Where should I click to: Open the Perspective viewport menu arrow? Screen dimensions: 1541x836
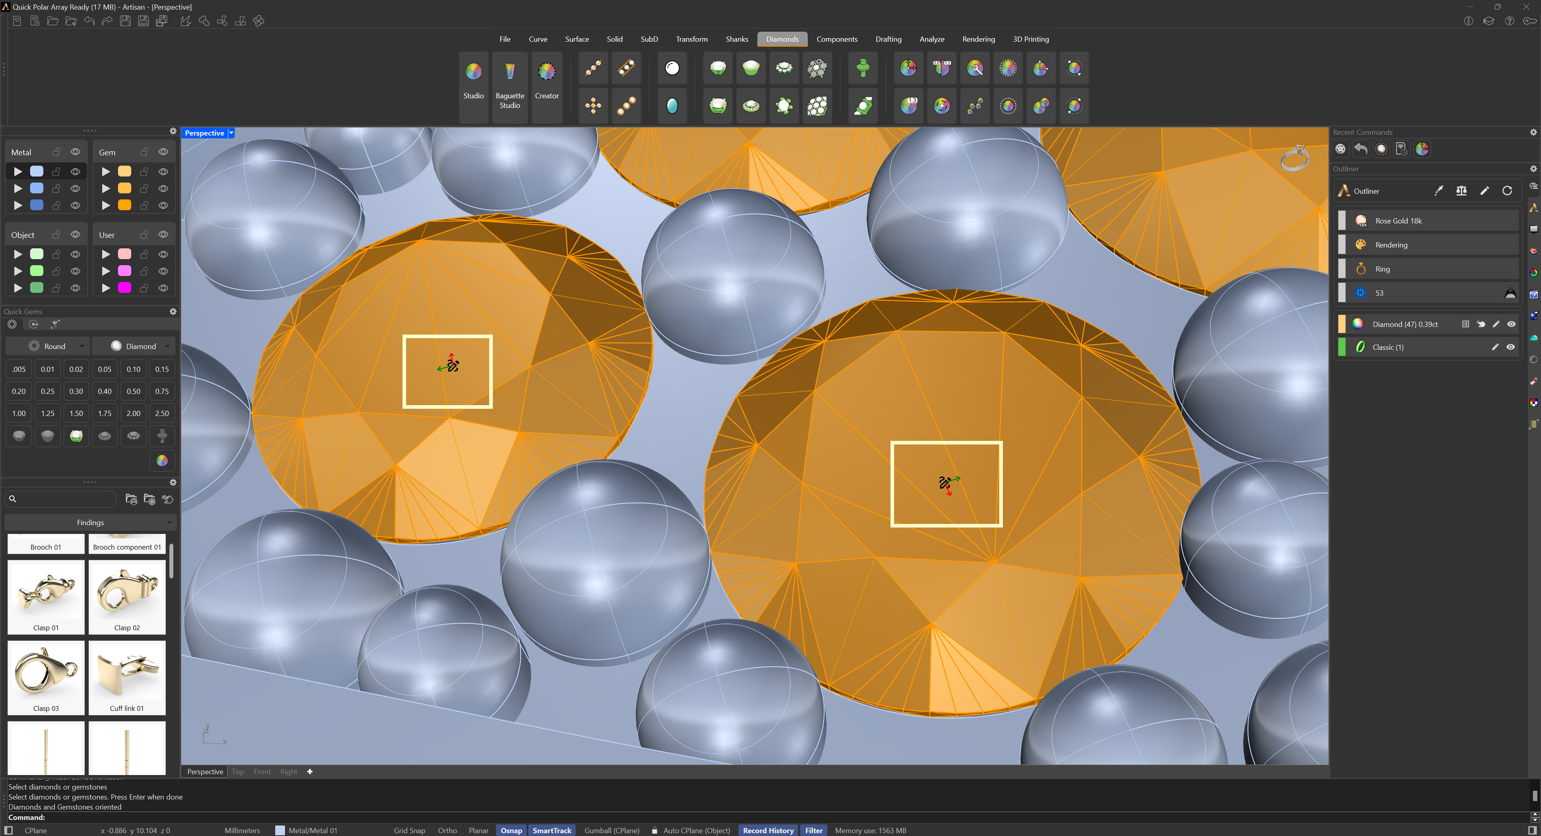pyautogui.click(x=232, y=133)
